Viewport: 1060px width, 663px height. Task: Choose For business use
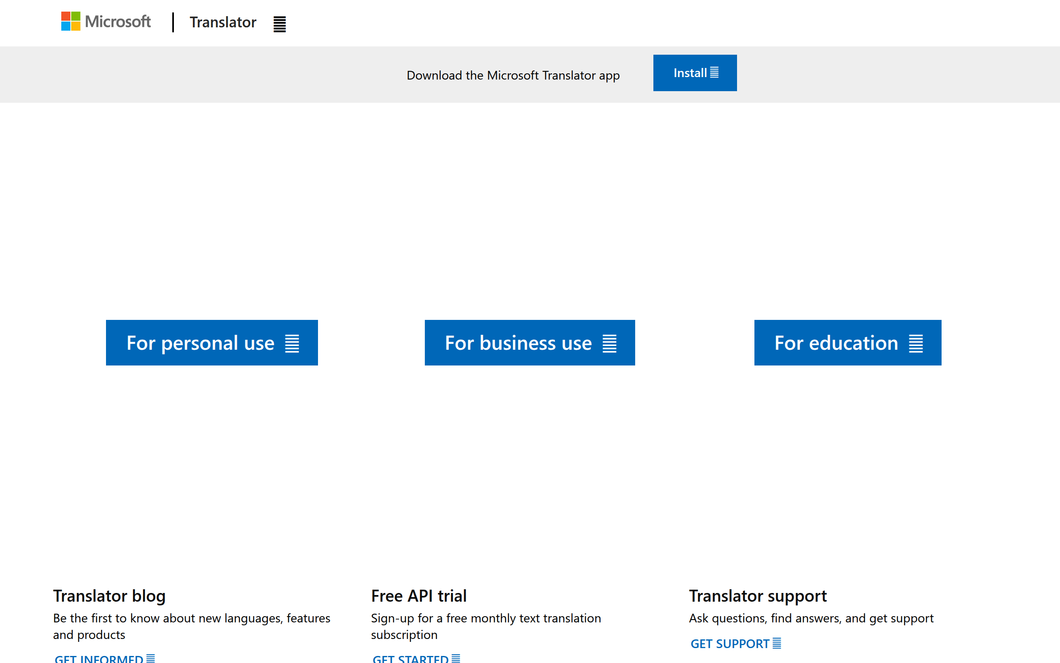[x=530, y=342]
